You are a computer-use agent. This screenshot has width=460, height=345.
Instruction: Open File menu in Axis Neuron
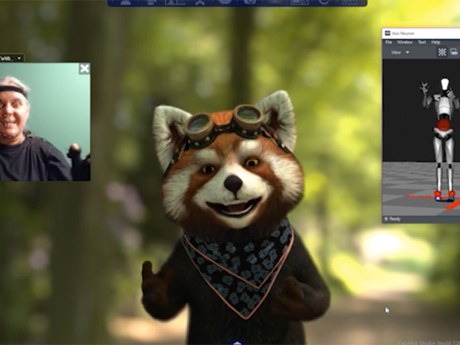click(389, 42)
